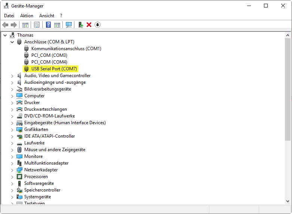
Task: Expand the Netzwerkadapter category
Action: (x=12, y=170)
